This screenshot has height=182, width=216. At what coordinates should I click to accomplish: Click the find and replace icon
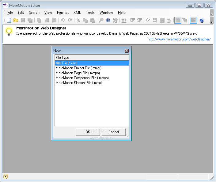coord(115,20)
